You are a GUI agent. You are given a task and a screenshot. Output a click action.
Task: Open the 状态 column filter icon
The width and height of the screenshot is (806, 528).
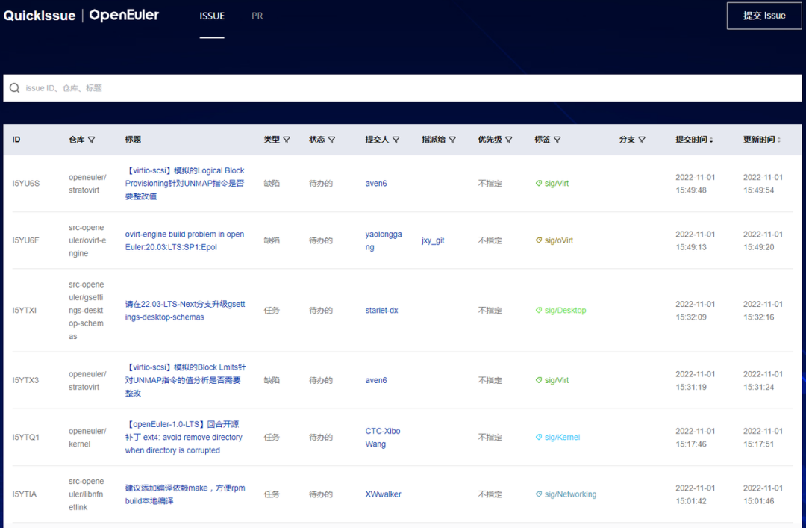[332, 140]
